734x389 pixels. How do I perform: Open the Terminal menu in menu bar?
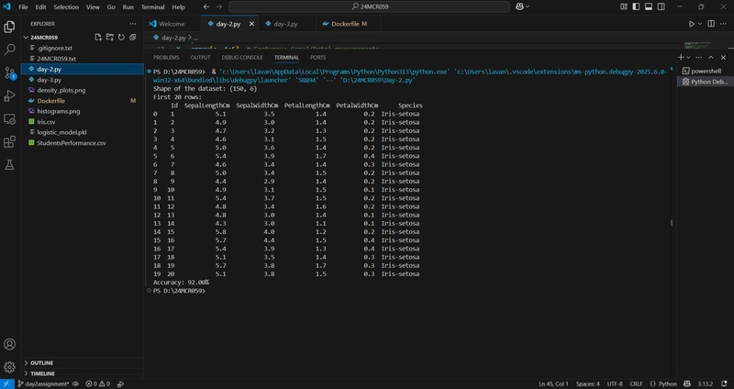tap(152, 7)
